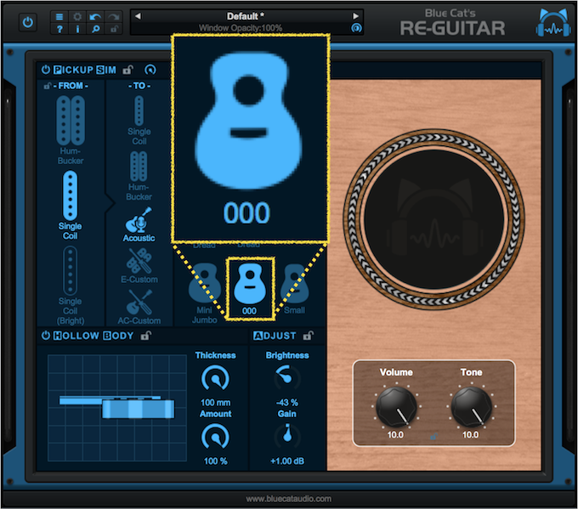Toggle the Hollow Body lock
The height and width of the screenshot is (509, 578).
coord(146,336)
